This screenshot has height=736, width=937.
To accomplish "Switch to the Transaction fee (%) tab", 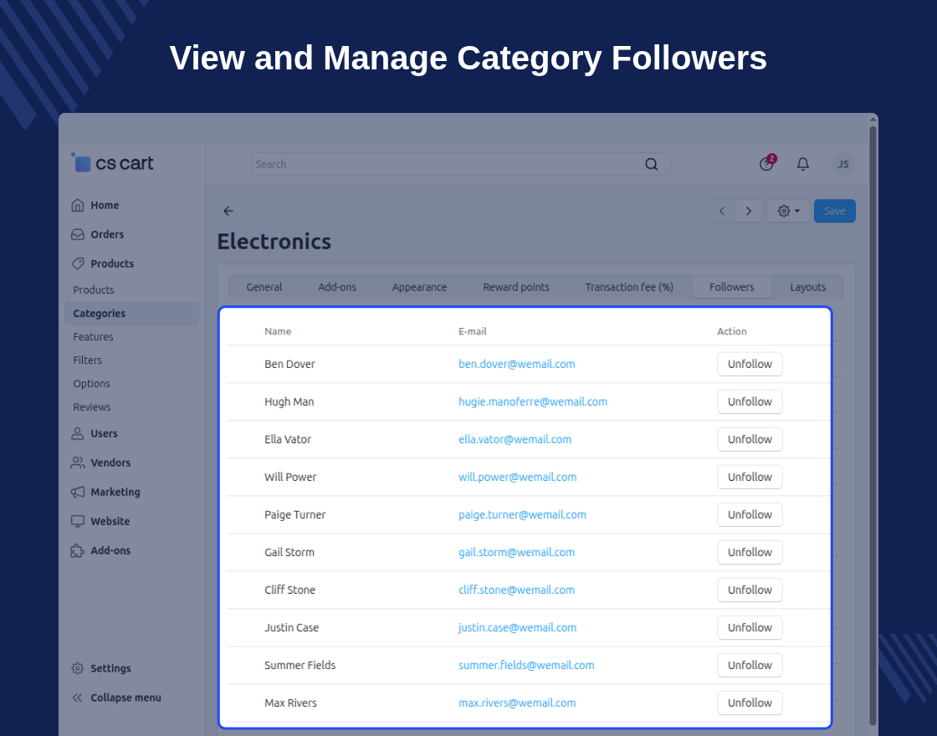I will 629,288.
